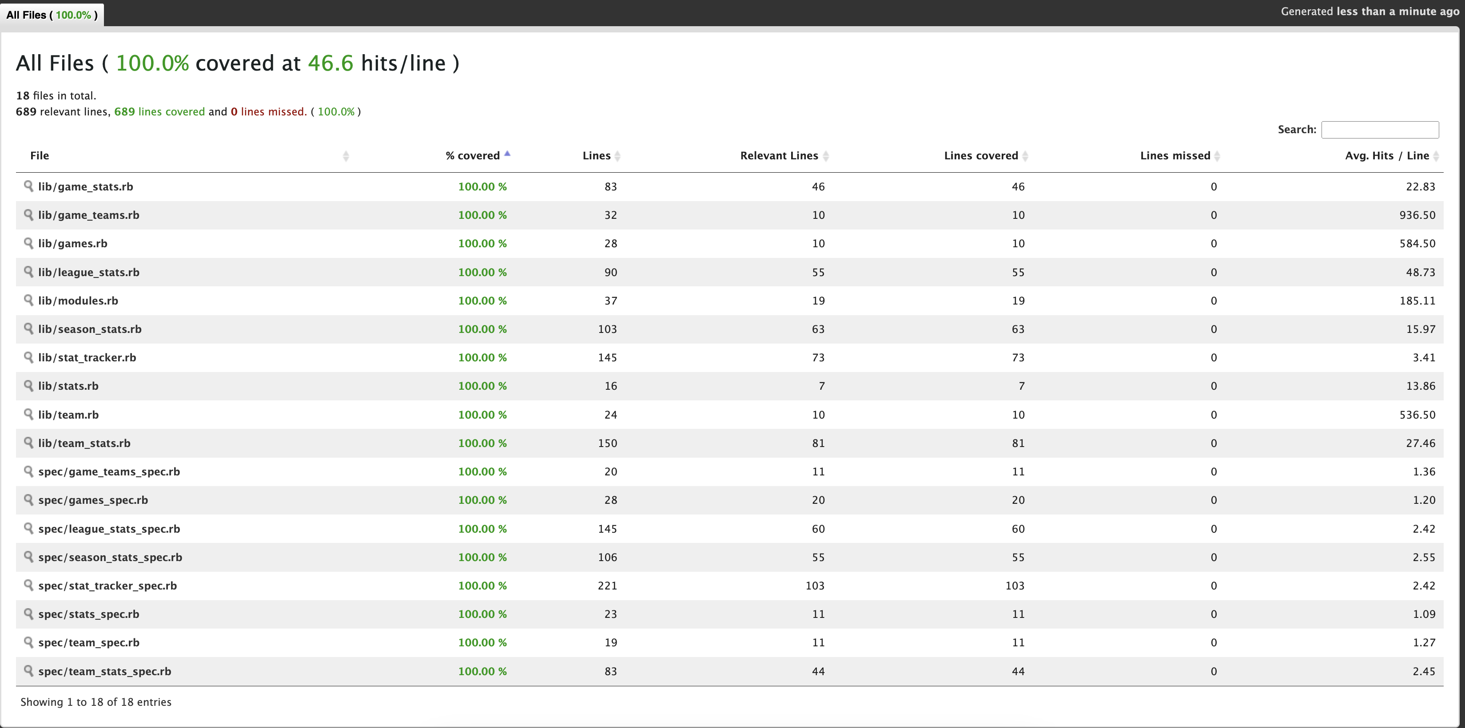
Task: Click magnifier icon beside lib/stats.rb
Action: [28, 385]
